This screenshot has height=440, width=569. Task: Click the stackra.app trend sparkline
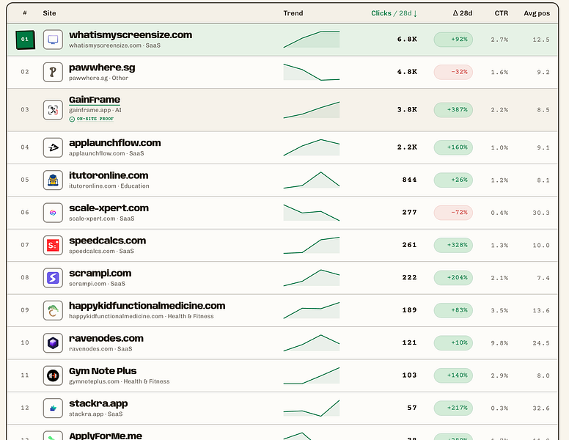pos(312,408)
